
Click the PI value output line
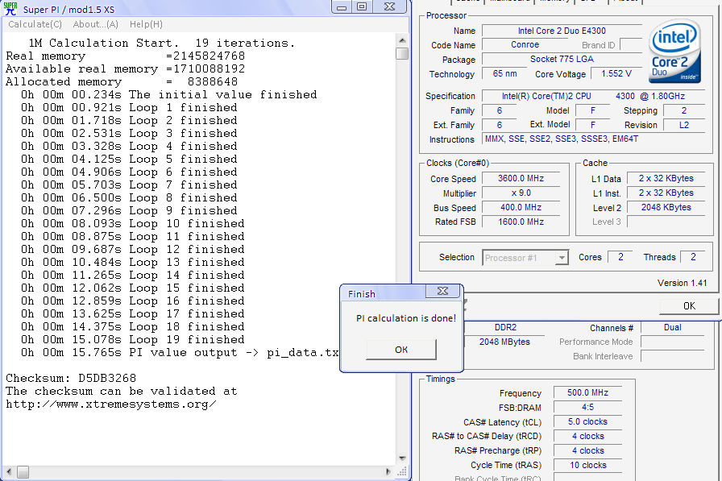180,353
